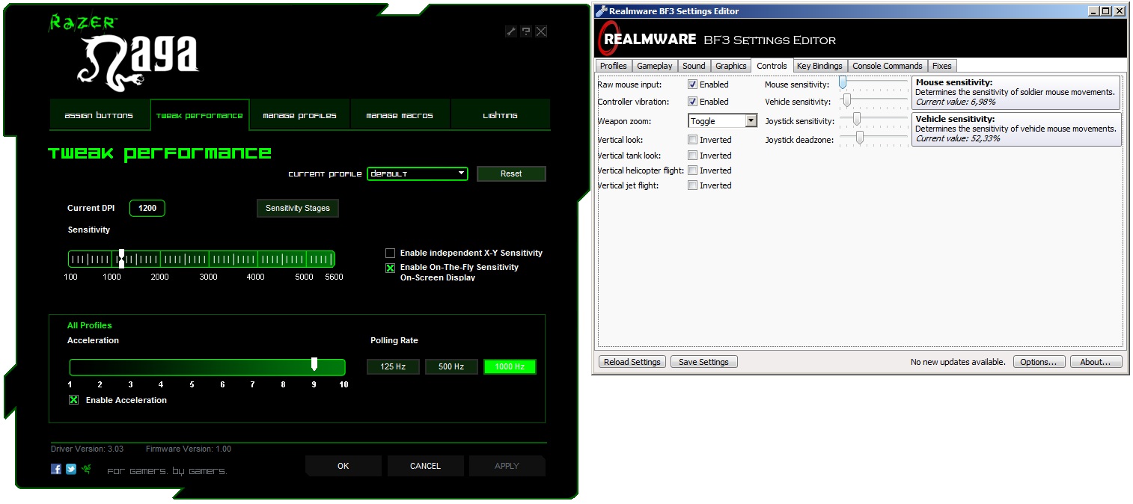Click CANCEL in the Razer window
Viewport: 1133px width, 504px height.
tap(425, 466)
